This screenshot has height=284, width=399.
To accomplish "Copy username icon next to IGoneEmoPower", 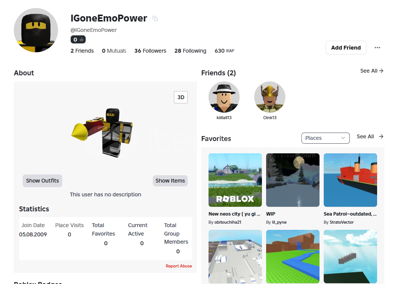I will click(x=155, y=18).
